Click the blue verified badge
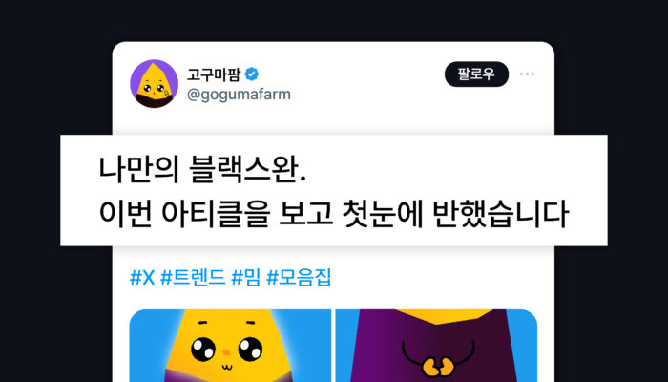 (251, 74)
